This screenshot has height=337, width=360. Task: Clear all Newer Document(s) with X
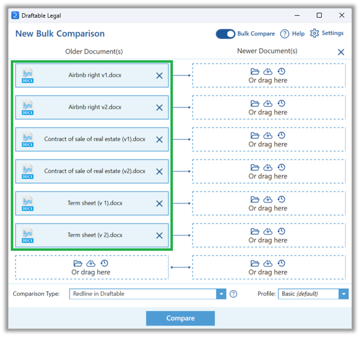[341, 52]
